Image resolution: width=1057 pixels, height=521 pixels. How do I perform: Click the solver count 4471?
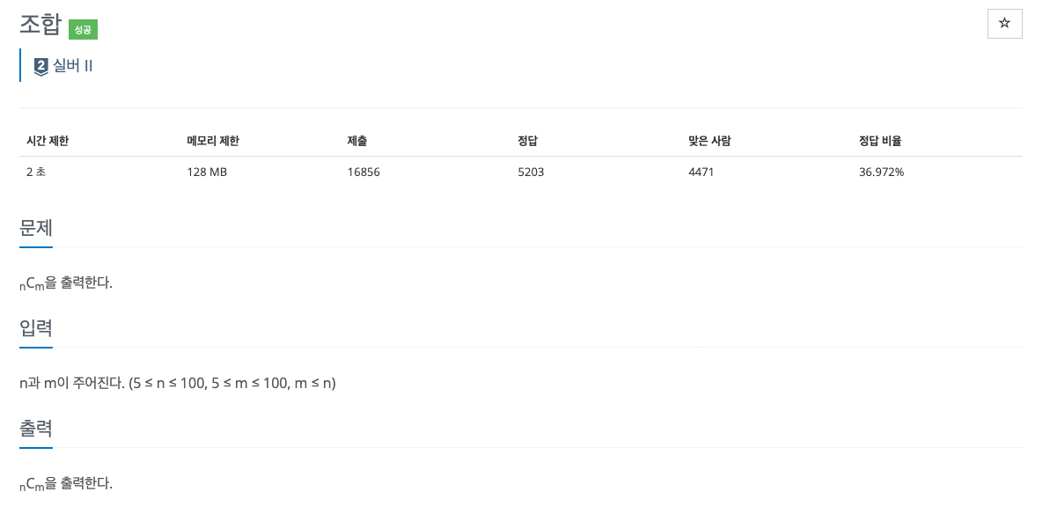701,172
